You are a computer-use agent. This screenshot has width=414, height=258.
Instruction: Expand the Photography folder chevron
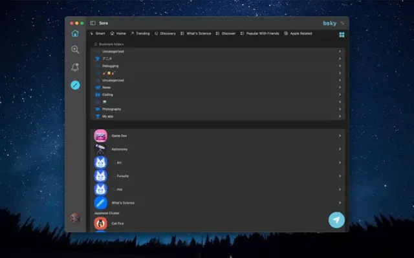(340, 109)
